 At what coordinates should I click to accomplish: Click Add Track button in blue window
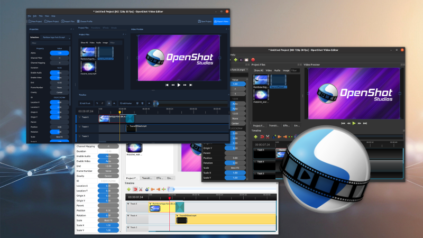pos(85,103)
